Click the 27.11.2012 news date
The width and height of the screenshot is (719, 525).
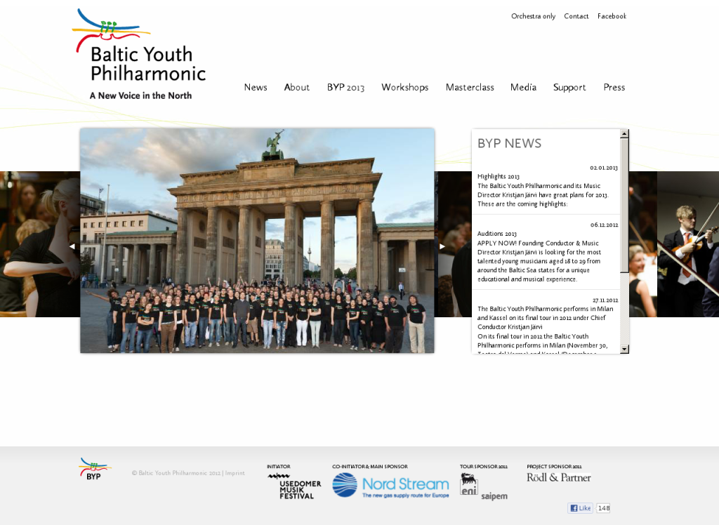pyautogui.click(x=605, y=300)
